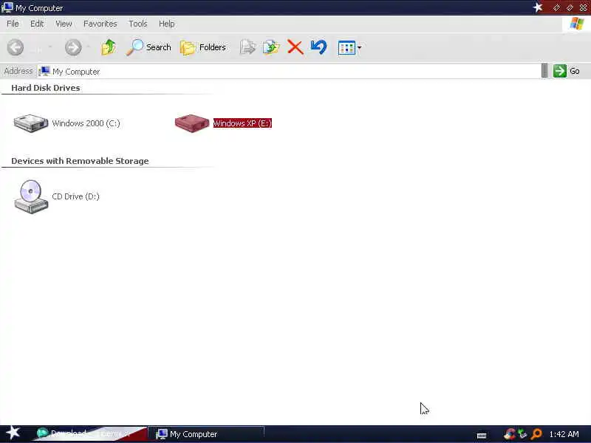
Task: Click the orange magnifier tray icon
Action: coord(536,434)
